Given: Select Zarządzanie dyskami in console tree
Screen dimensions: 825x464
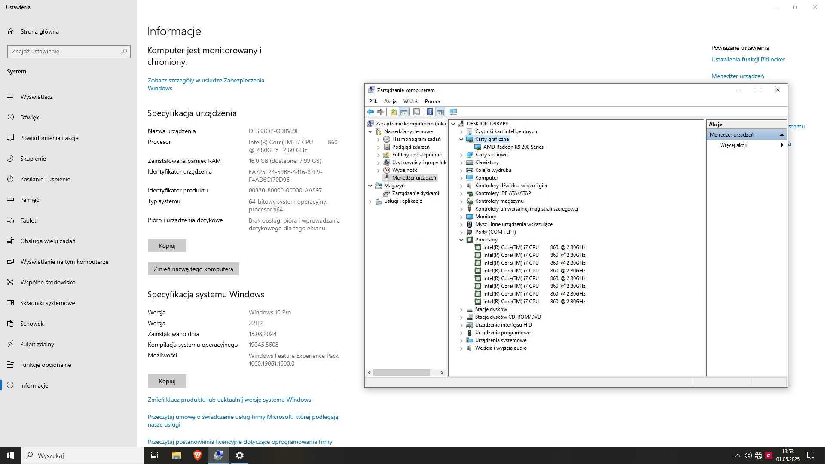Looking at the screenshot, I should tap(415, 193).
